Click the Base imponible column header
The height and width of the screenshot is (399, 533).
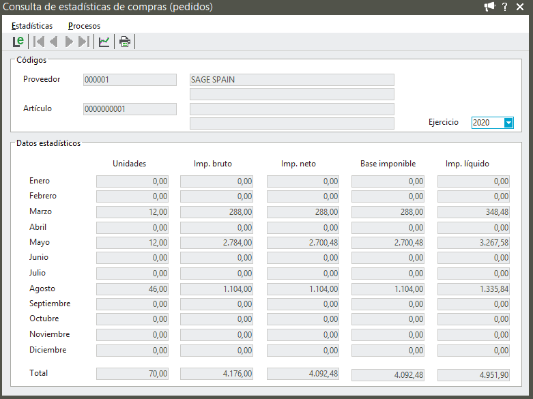coord(388,164)
